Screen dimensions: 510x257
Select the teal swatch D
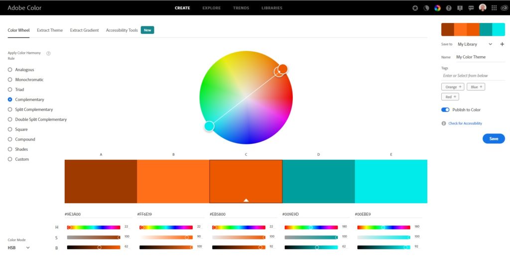tap(318, 181)
